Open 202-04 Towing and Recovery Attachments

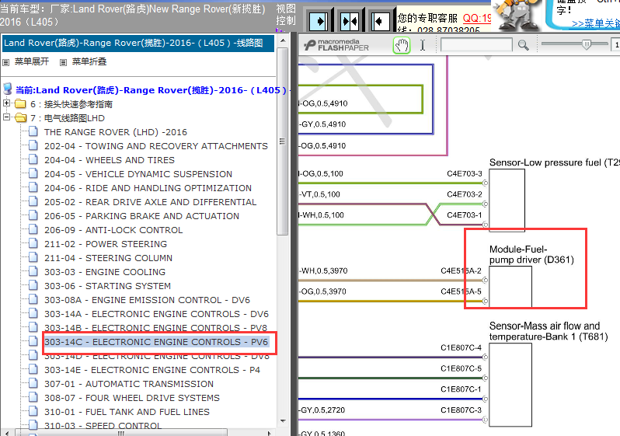point(156,146)
